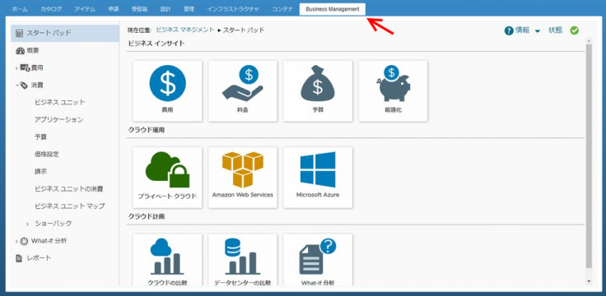Click the クラウド運用 section heading

[x=147, y=131]
